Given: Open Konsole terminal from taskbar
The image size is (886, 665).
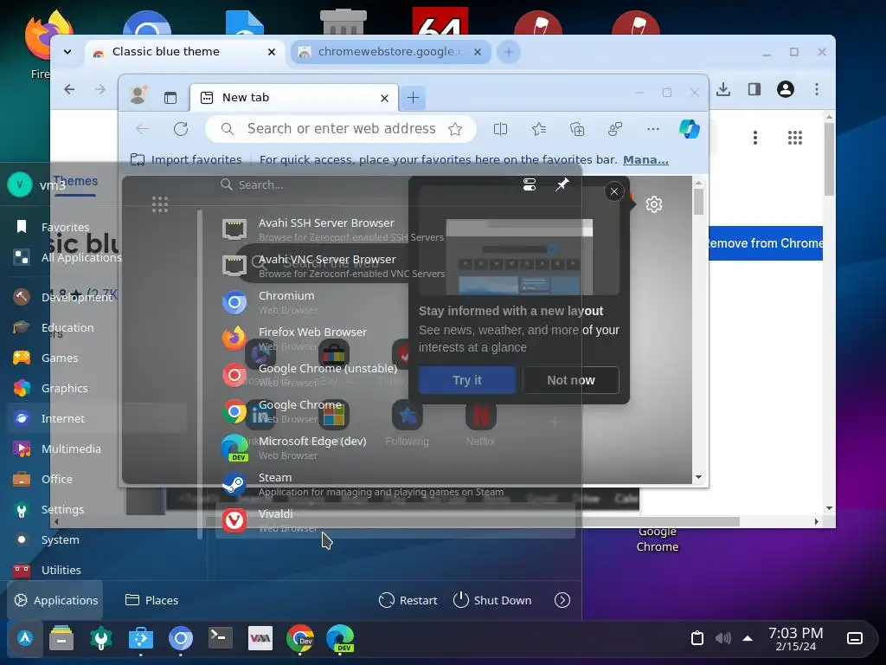Looking at the screenshot, I should pos(221,638).
